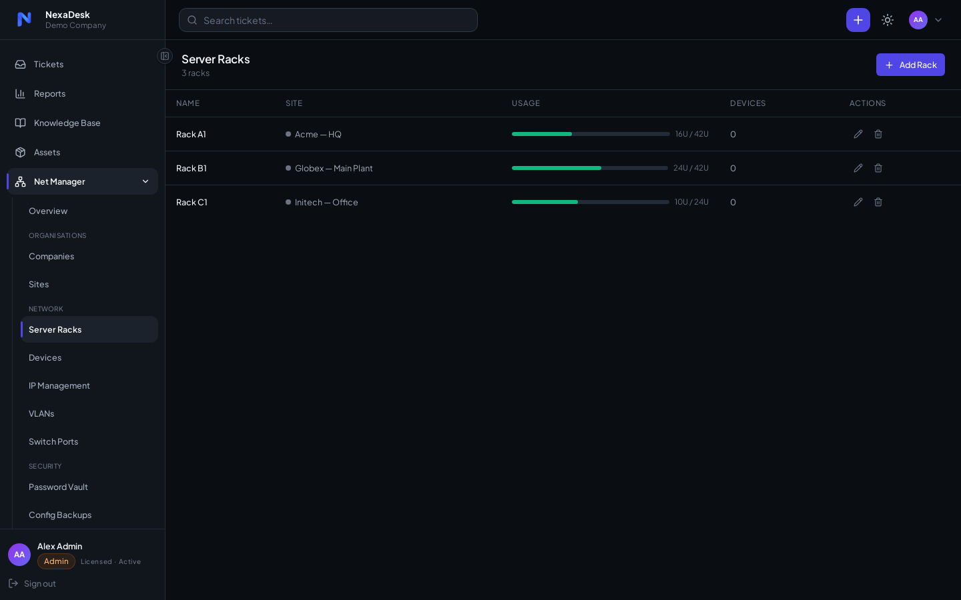Click the Alex Admin name in the sidebar

pyautogui.click(x=59, y=547)
